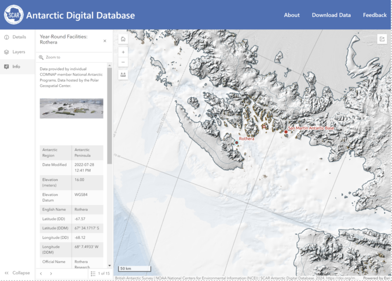Screen dimensions: 392x281
Task: Open the export map icon at top right
Action: click(x=382, y=39)
